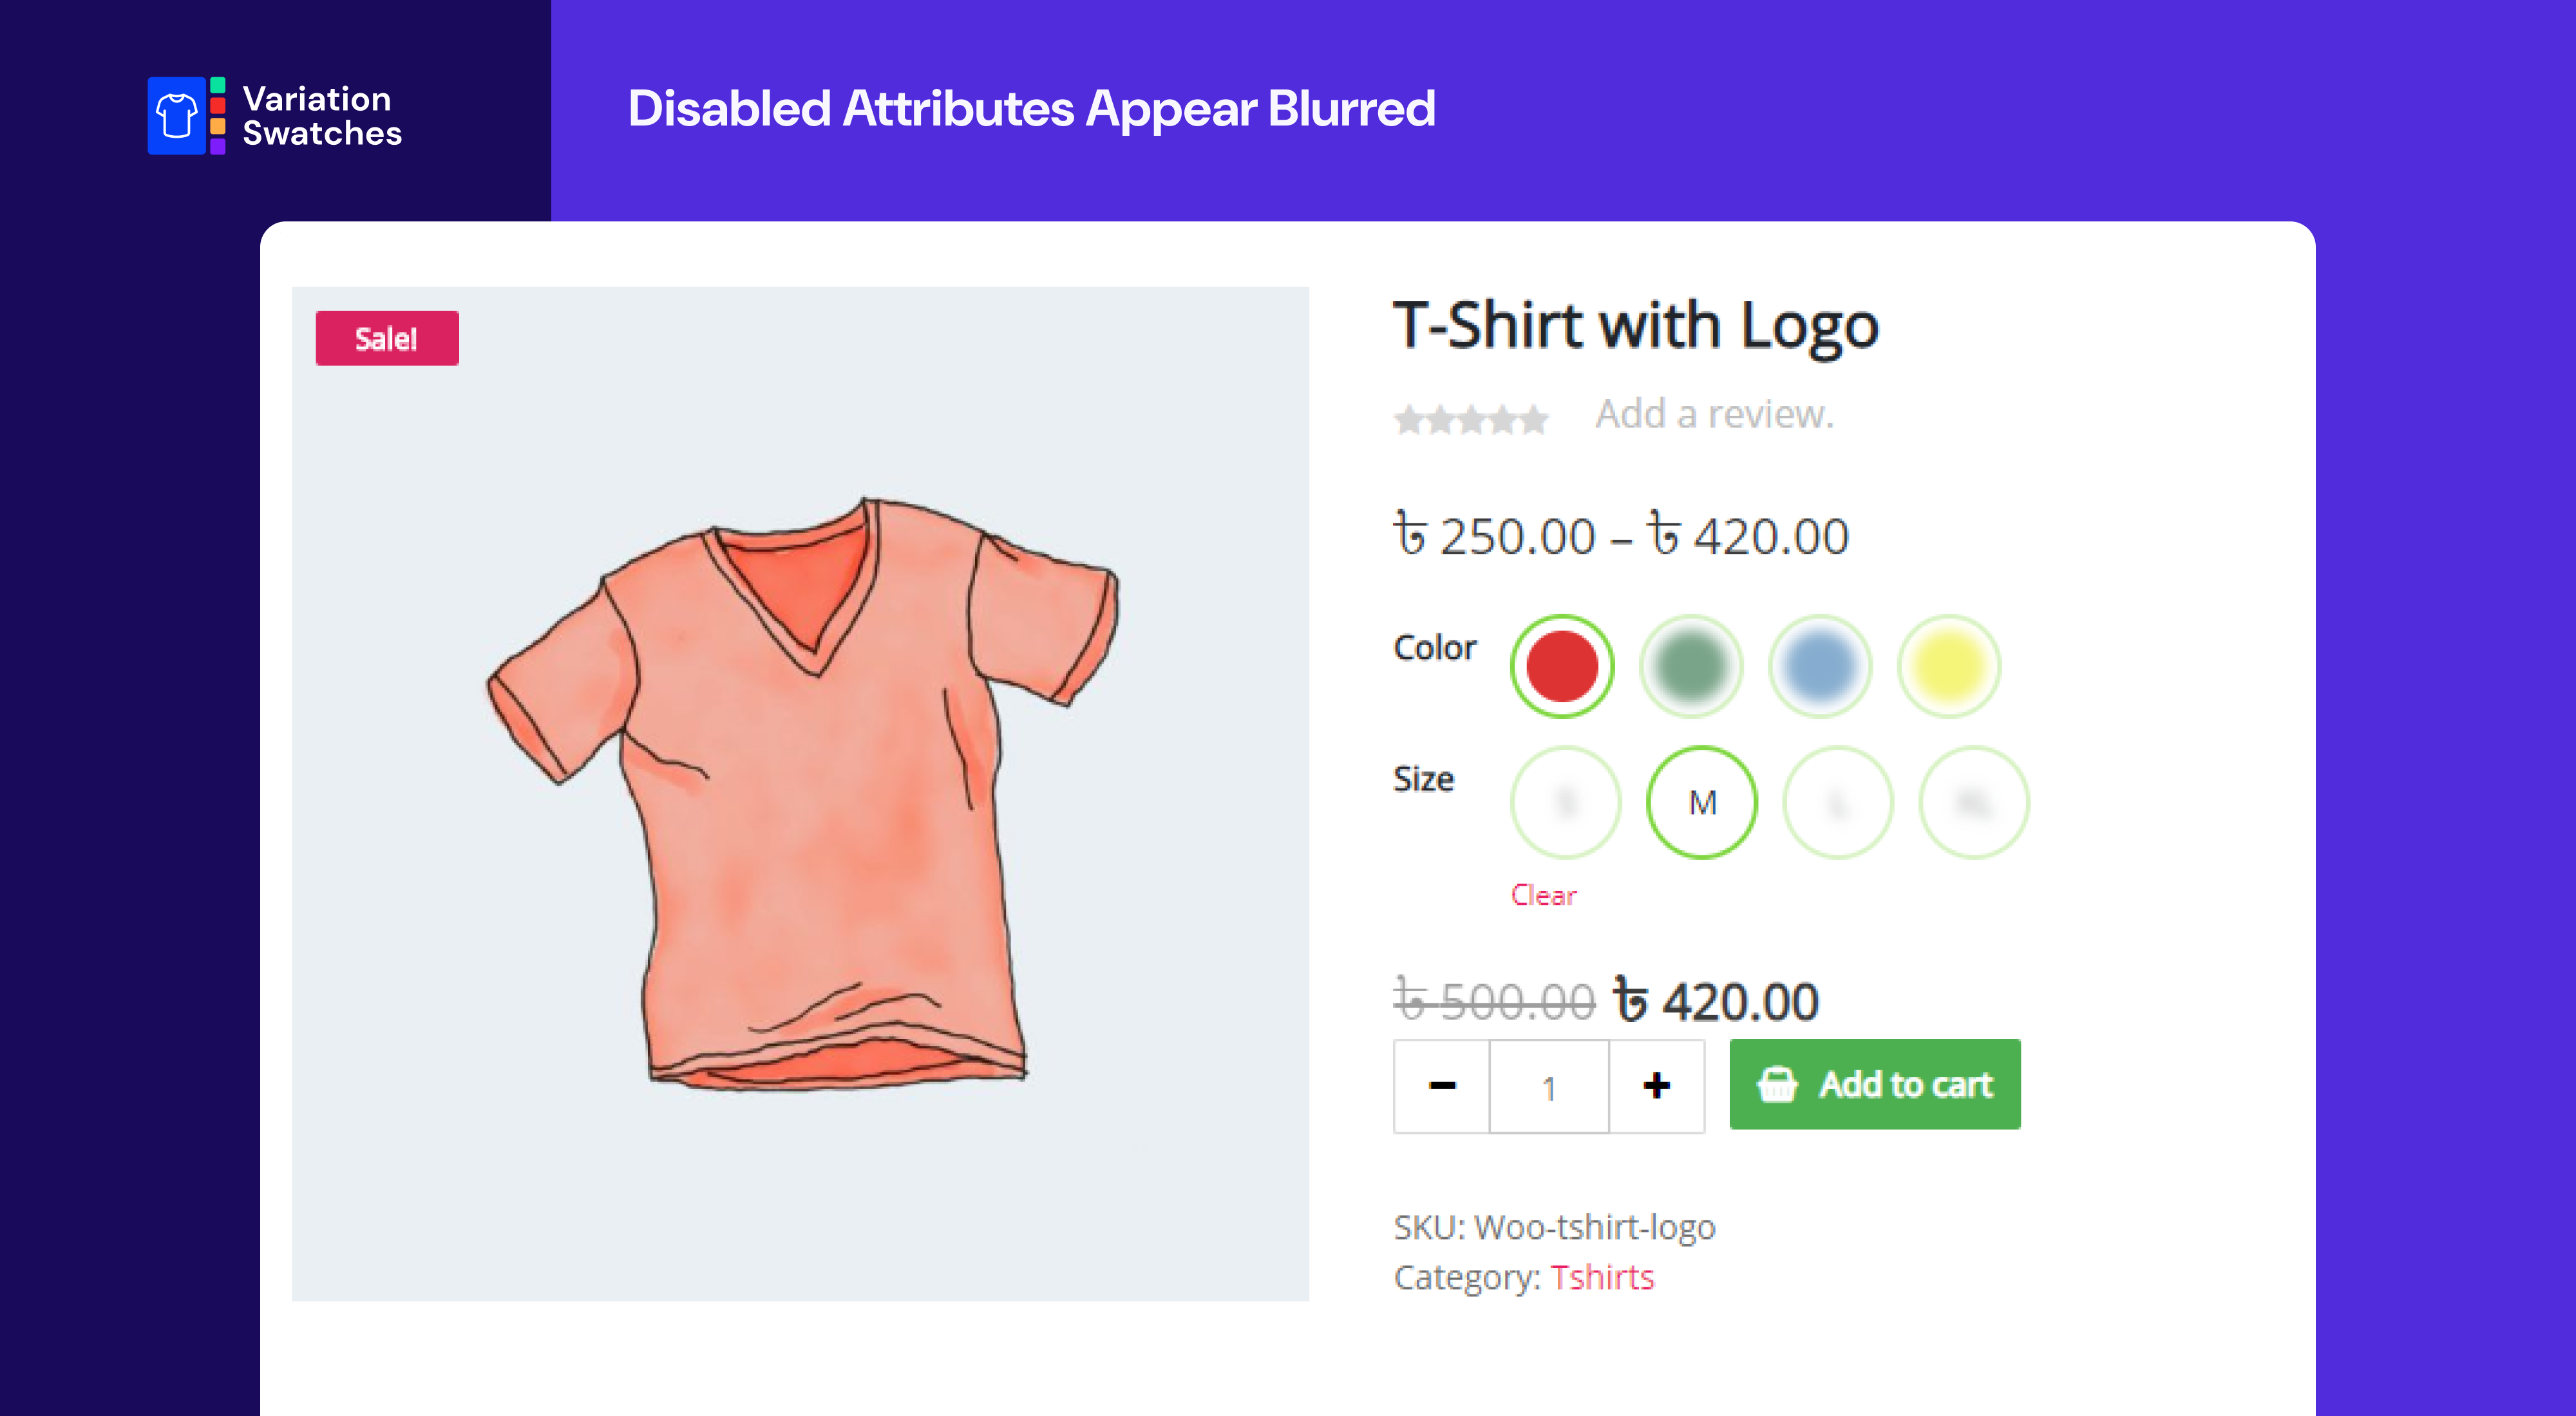Clear the selected variation options
This screenshot has width=2576, height=1416.
coord(1543,895)
